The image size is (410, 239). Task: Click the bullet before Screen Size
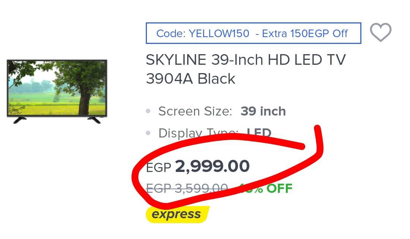(148, 112)
